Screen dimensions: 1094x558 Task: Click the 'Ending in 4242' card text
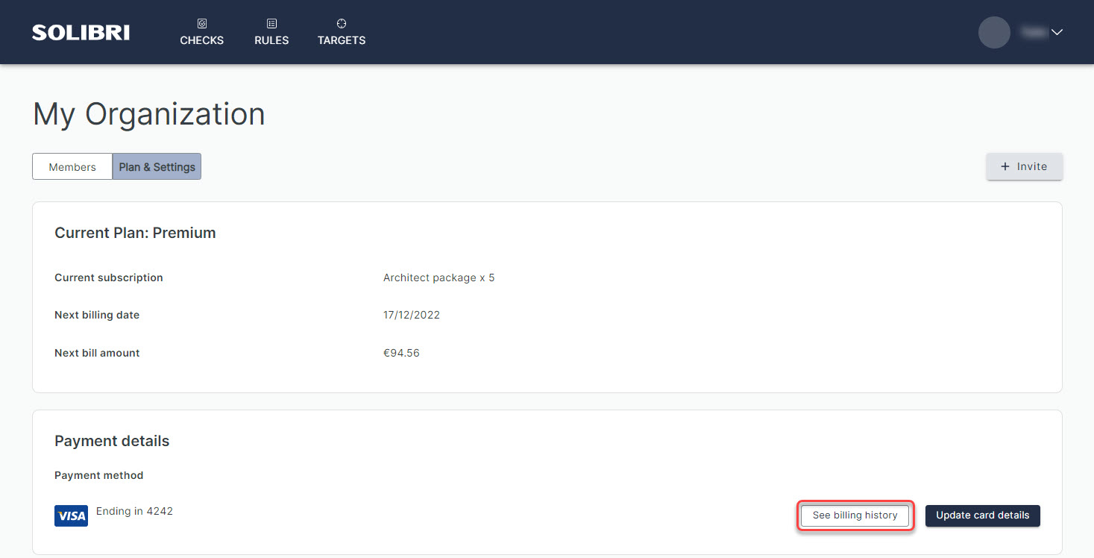[134, 511]
